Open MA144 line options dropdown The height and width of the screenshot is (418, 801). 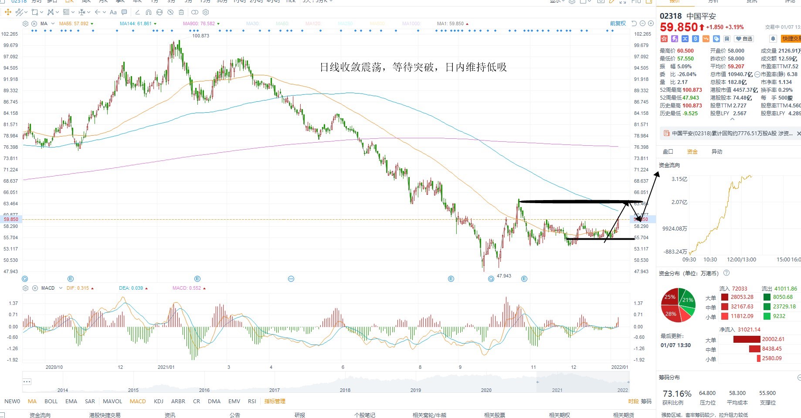[155, 24]
